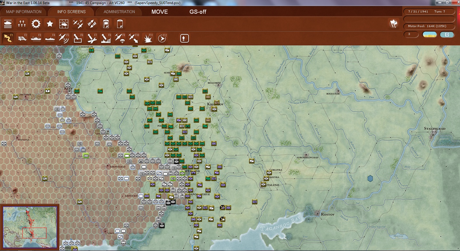The image size is (460, 251).
Task: Click the Kirovograd city label
Action: 117,167
